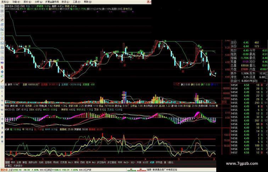Click the 换手 1.16% value in quote panel
Image resolution: width=268 pixels, height=172 pixels.
click(x=245, y=73)
